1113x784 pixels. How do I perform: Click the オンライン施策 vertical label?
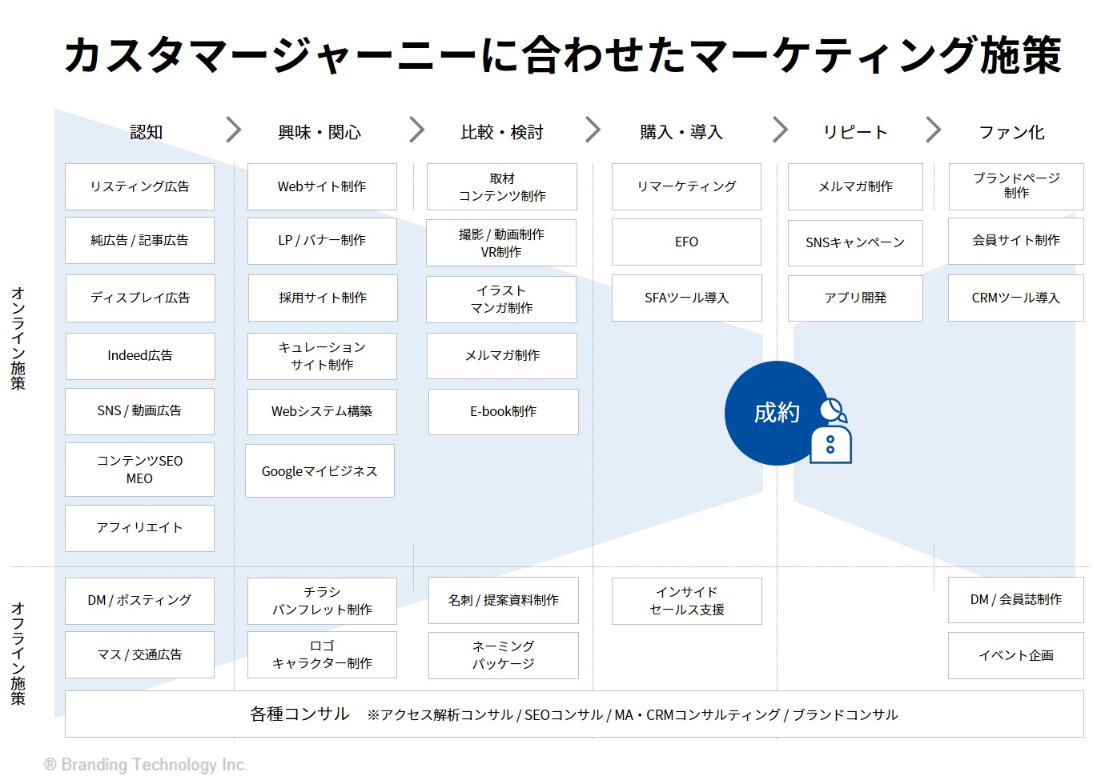[x=18, y=338]
